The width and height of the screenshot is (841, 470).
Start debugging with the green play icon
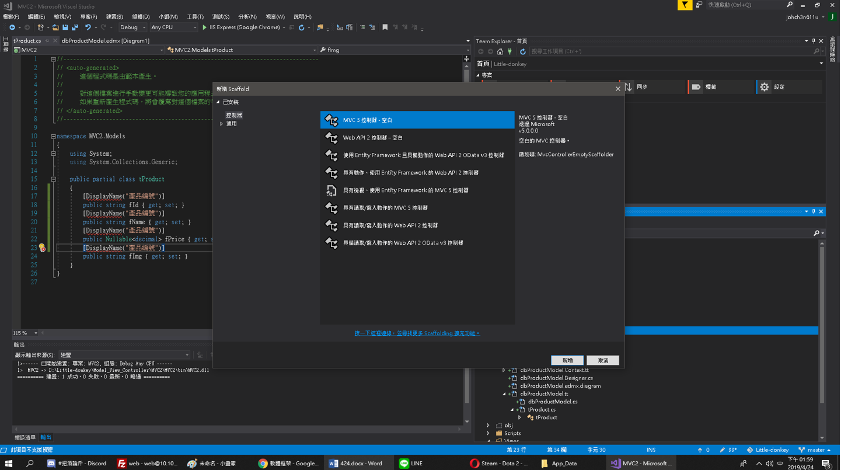(x=205, y=27)
